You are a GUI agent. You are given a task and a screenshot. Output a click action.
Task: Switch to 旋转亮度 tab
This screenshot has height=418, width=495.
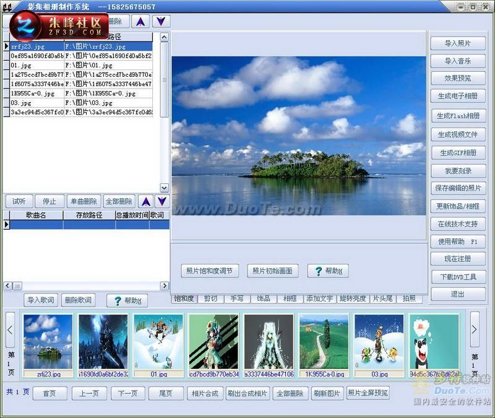click(x=353, y=298)
